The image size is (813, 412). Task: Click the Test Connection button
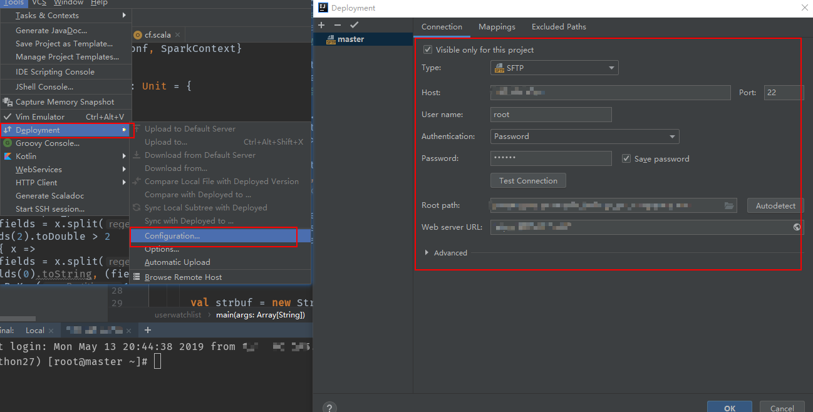(528, 180)
